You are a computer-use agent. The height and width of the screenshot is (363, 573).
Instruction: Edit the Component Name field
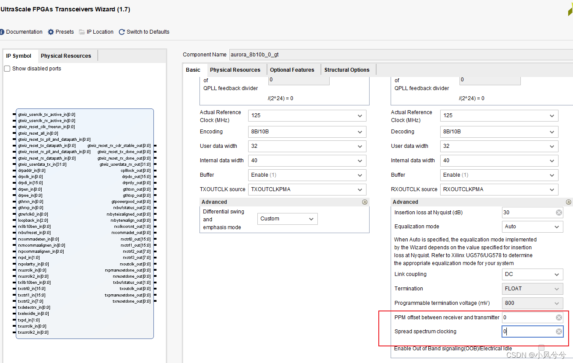401,55
